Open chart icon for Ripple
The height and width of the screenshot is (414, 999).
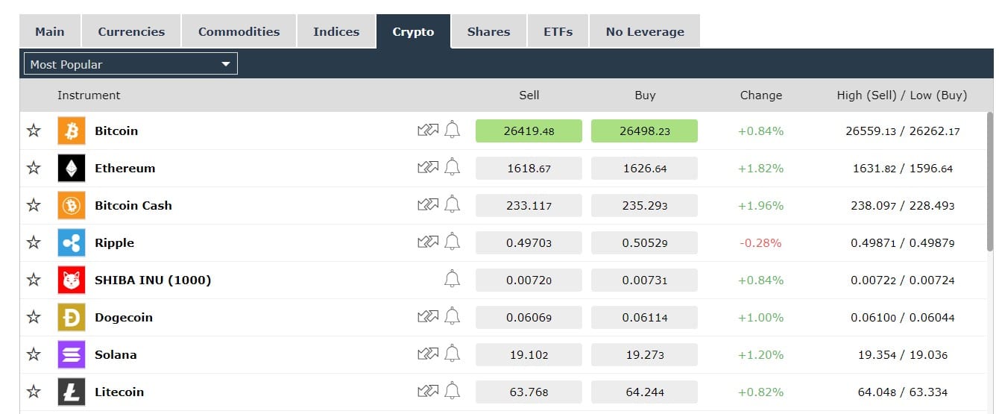click(428, 242)
